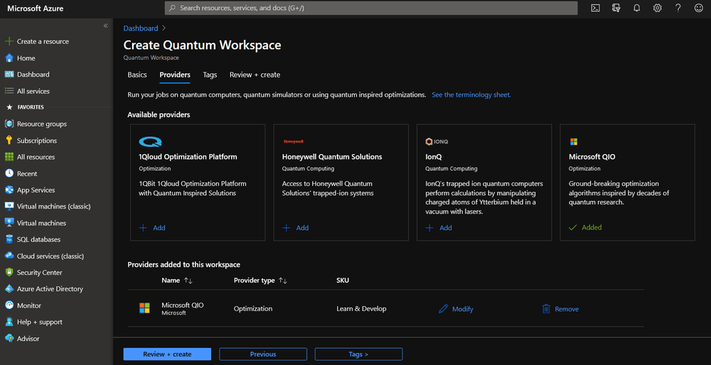The width and height of the screenshot is (711, 365).
Task: Click the FAVORITES star heading icon
Action: pyautogui.click(x=9, y=107)
